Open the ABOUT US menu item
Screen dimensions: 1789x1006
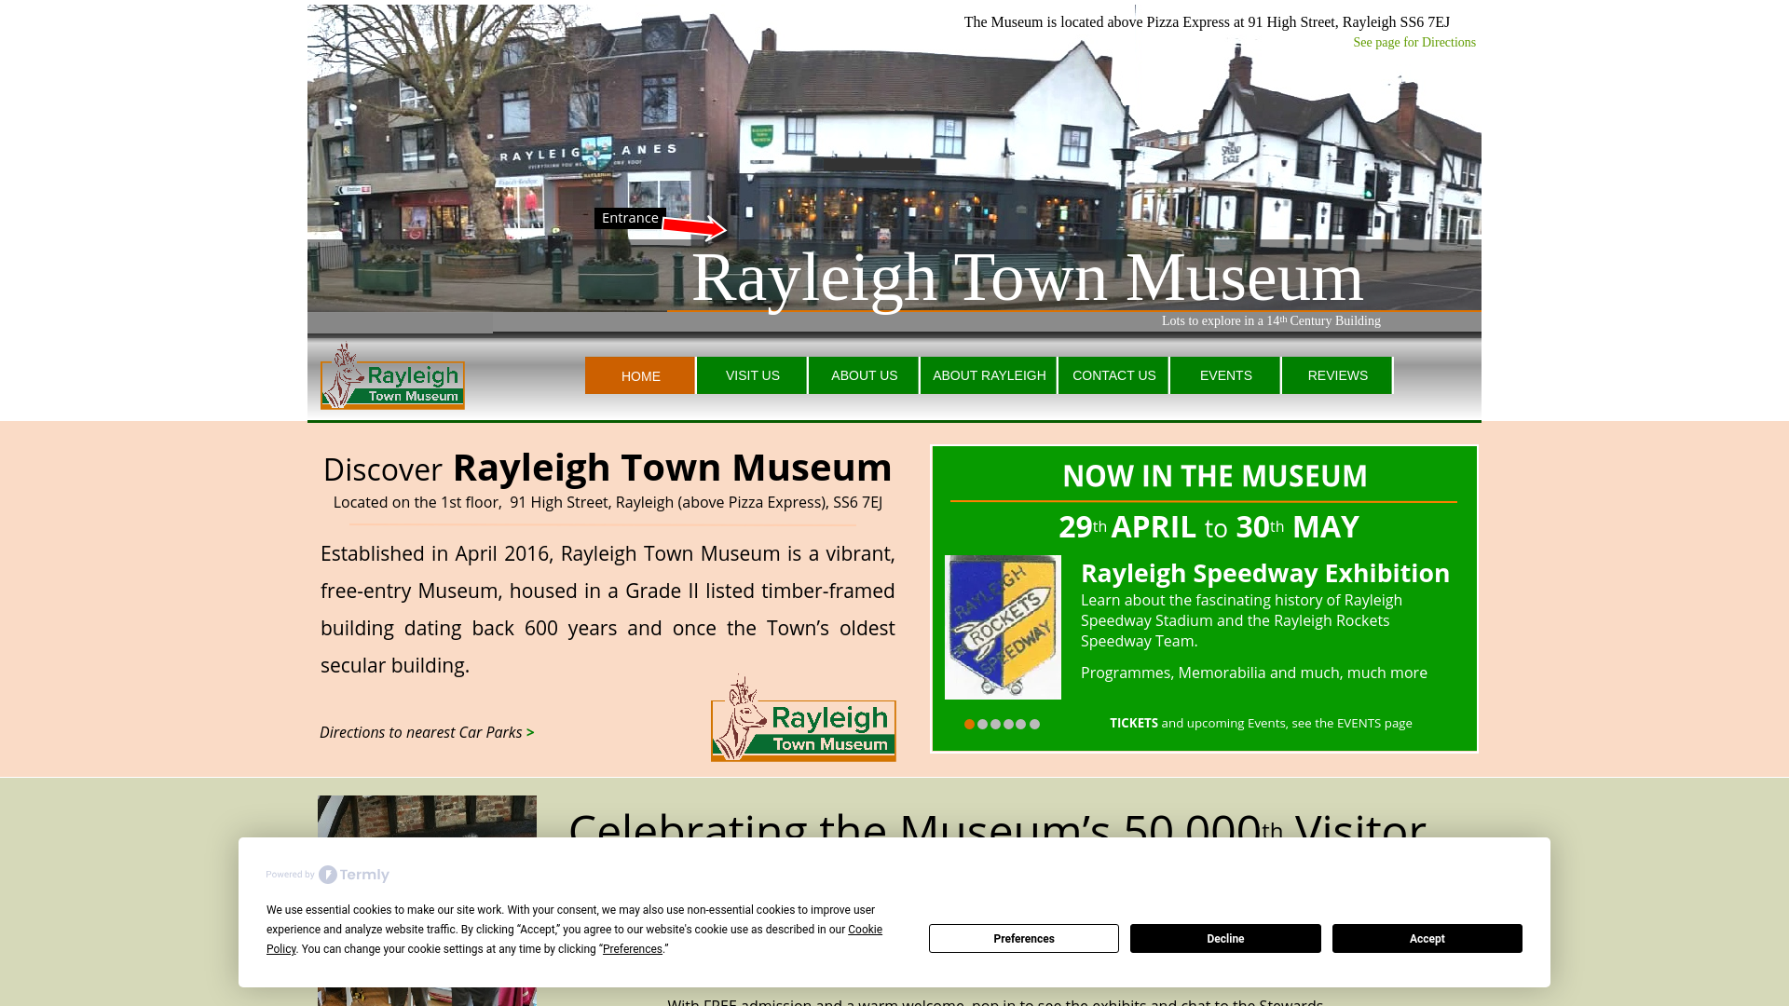864,375
